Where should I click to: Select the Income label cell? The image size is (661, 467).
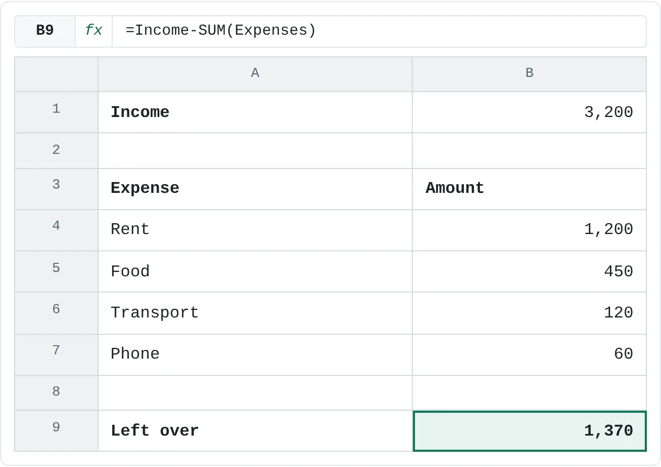(x=255, y=112)
